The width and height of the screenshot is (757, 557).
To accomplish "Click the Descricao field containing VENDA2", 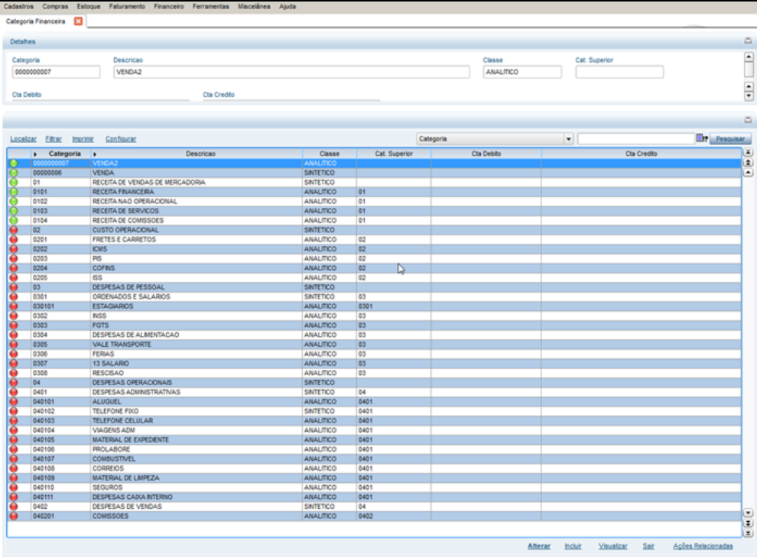I will click(x=291, y=72).
